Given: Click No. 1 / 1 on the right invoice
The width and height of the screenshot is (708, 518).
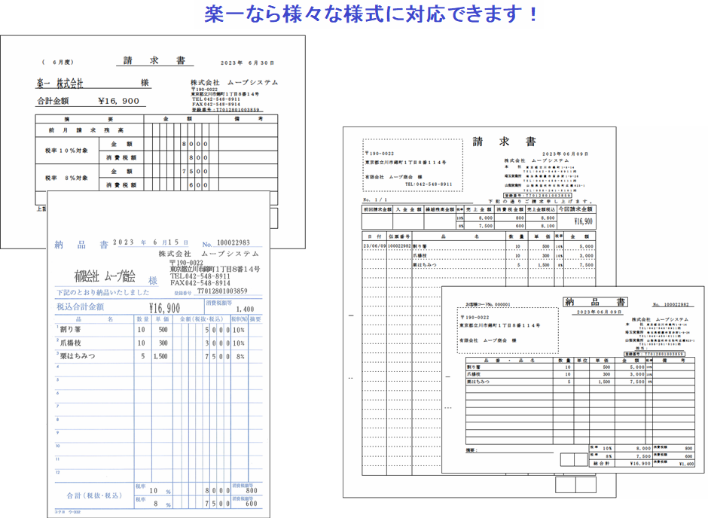Looking at the screenshot, I should click(x=375, y=200).
